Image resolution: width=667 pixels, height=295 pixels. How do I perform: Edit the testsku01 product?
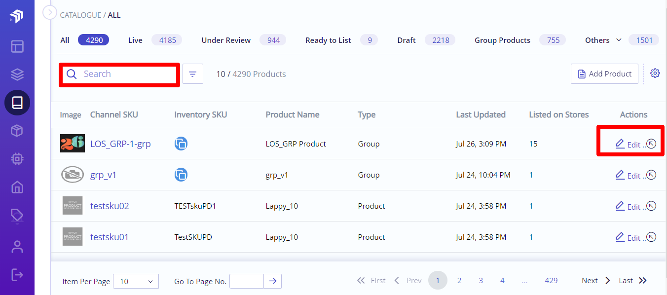point(629,237)
